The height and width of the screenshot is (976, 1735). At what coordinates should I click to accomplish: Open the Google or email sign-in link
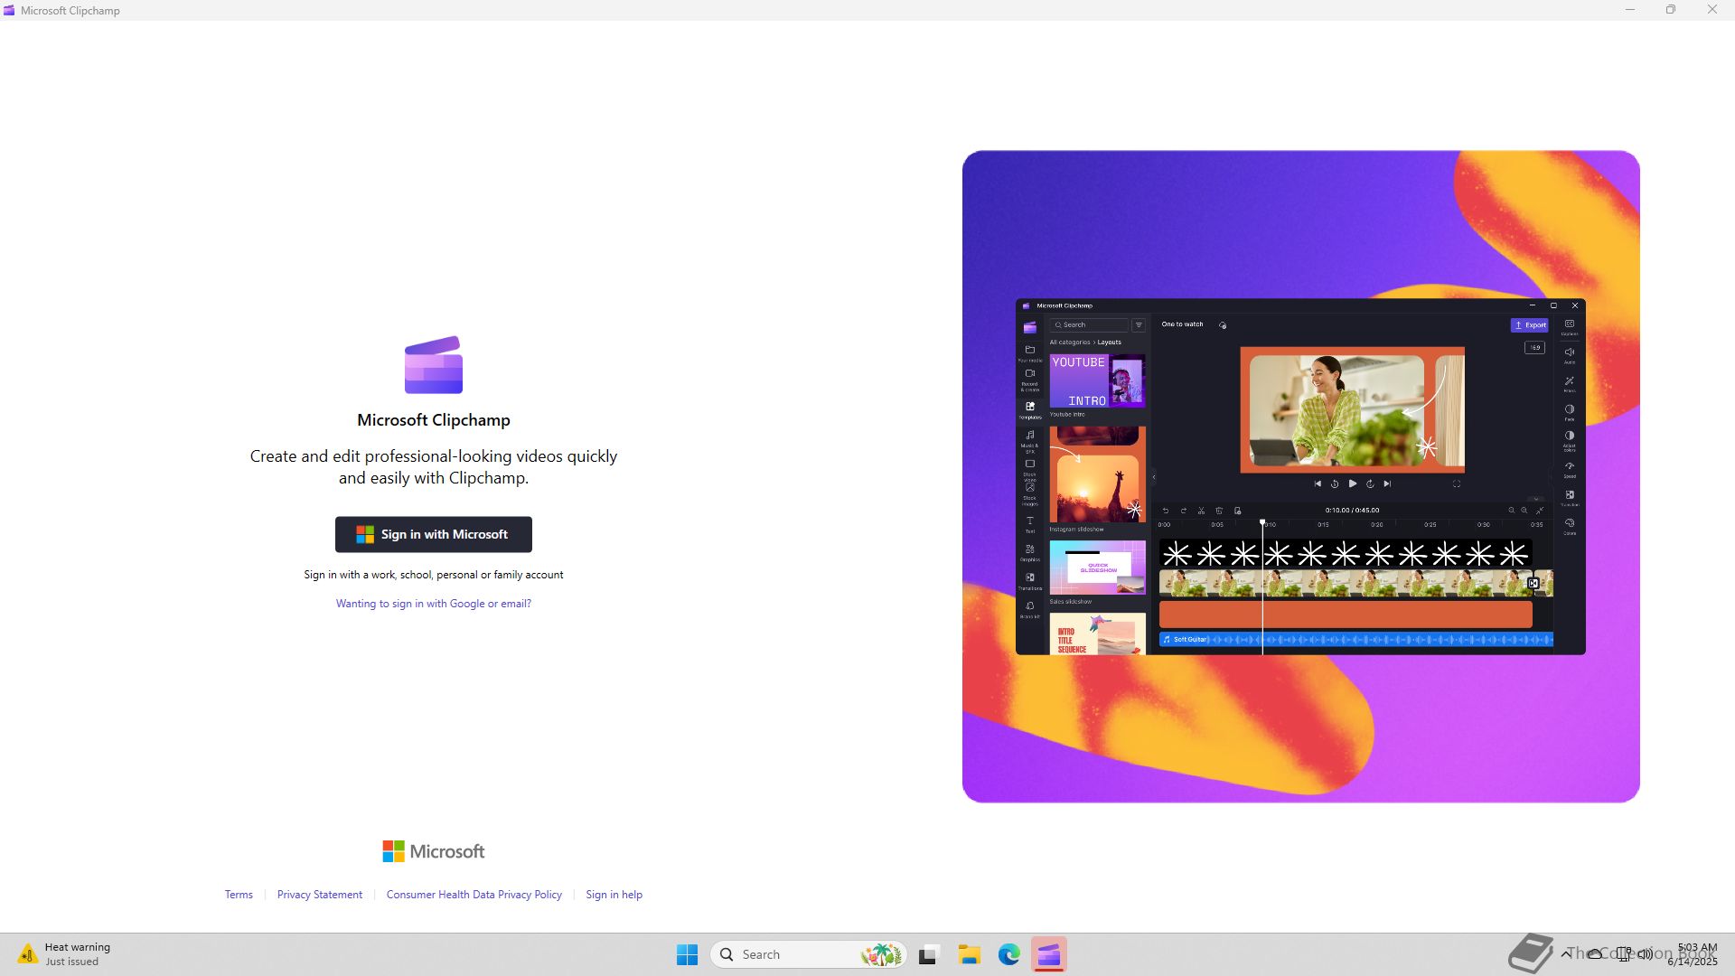pos(433,604)
